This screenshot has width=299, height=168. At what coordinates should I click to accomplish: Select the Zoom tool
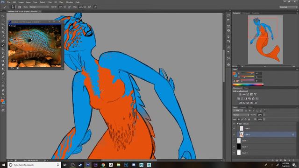[x=3, y=94]
